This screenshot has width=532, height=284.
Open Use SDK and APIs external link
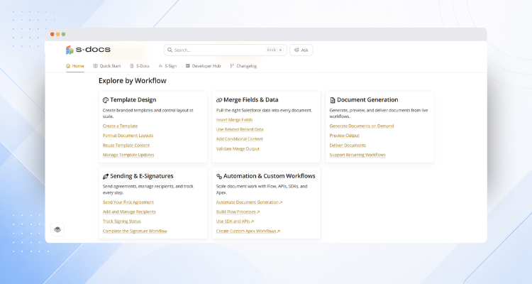pos(235,221)
